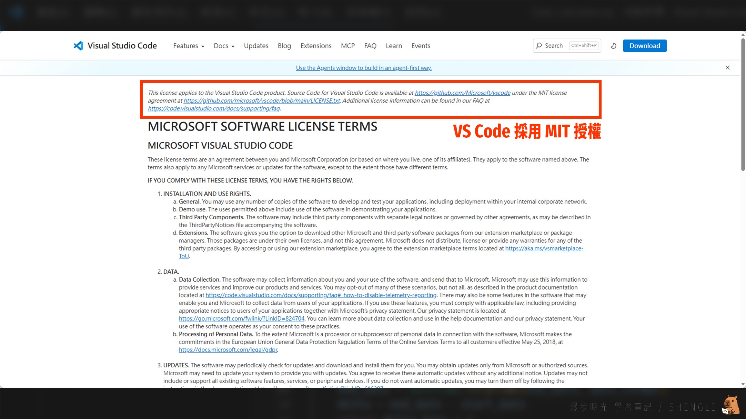The width and height of the screenshot is (746, 419).
Task: Expand the Docs dropdown menu
Action: click(x=224, y=46)
